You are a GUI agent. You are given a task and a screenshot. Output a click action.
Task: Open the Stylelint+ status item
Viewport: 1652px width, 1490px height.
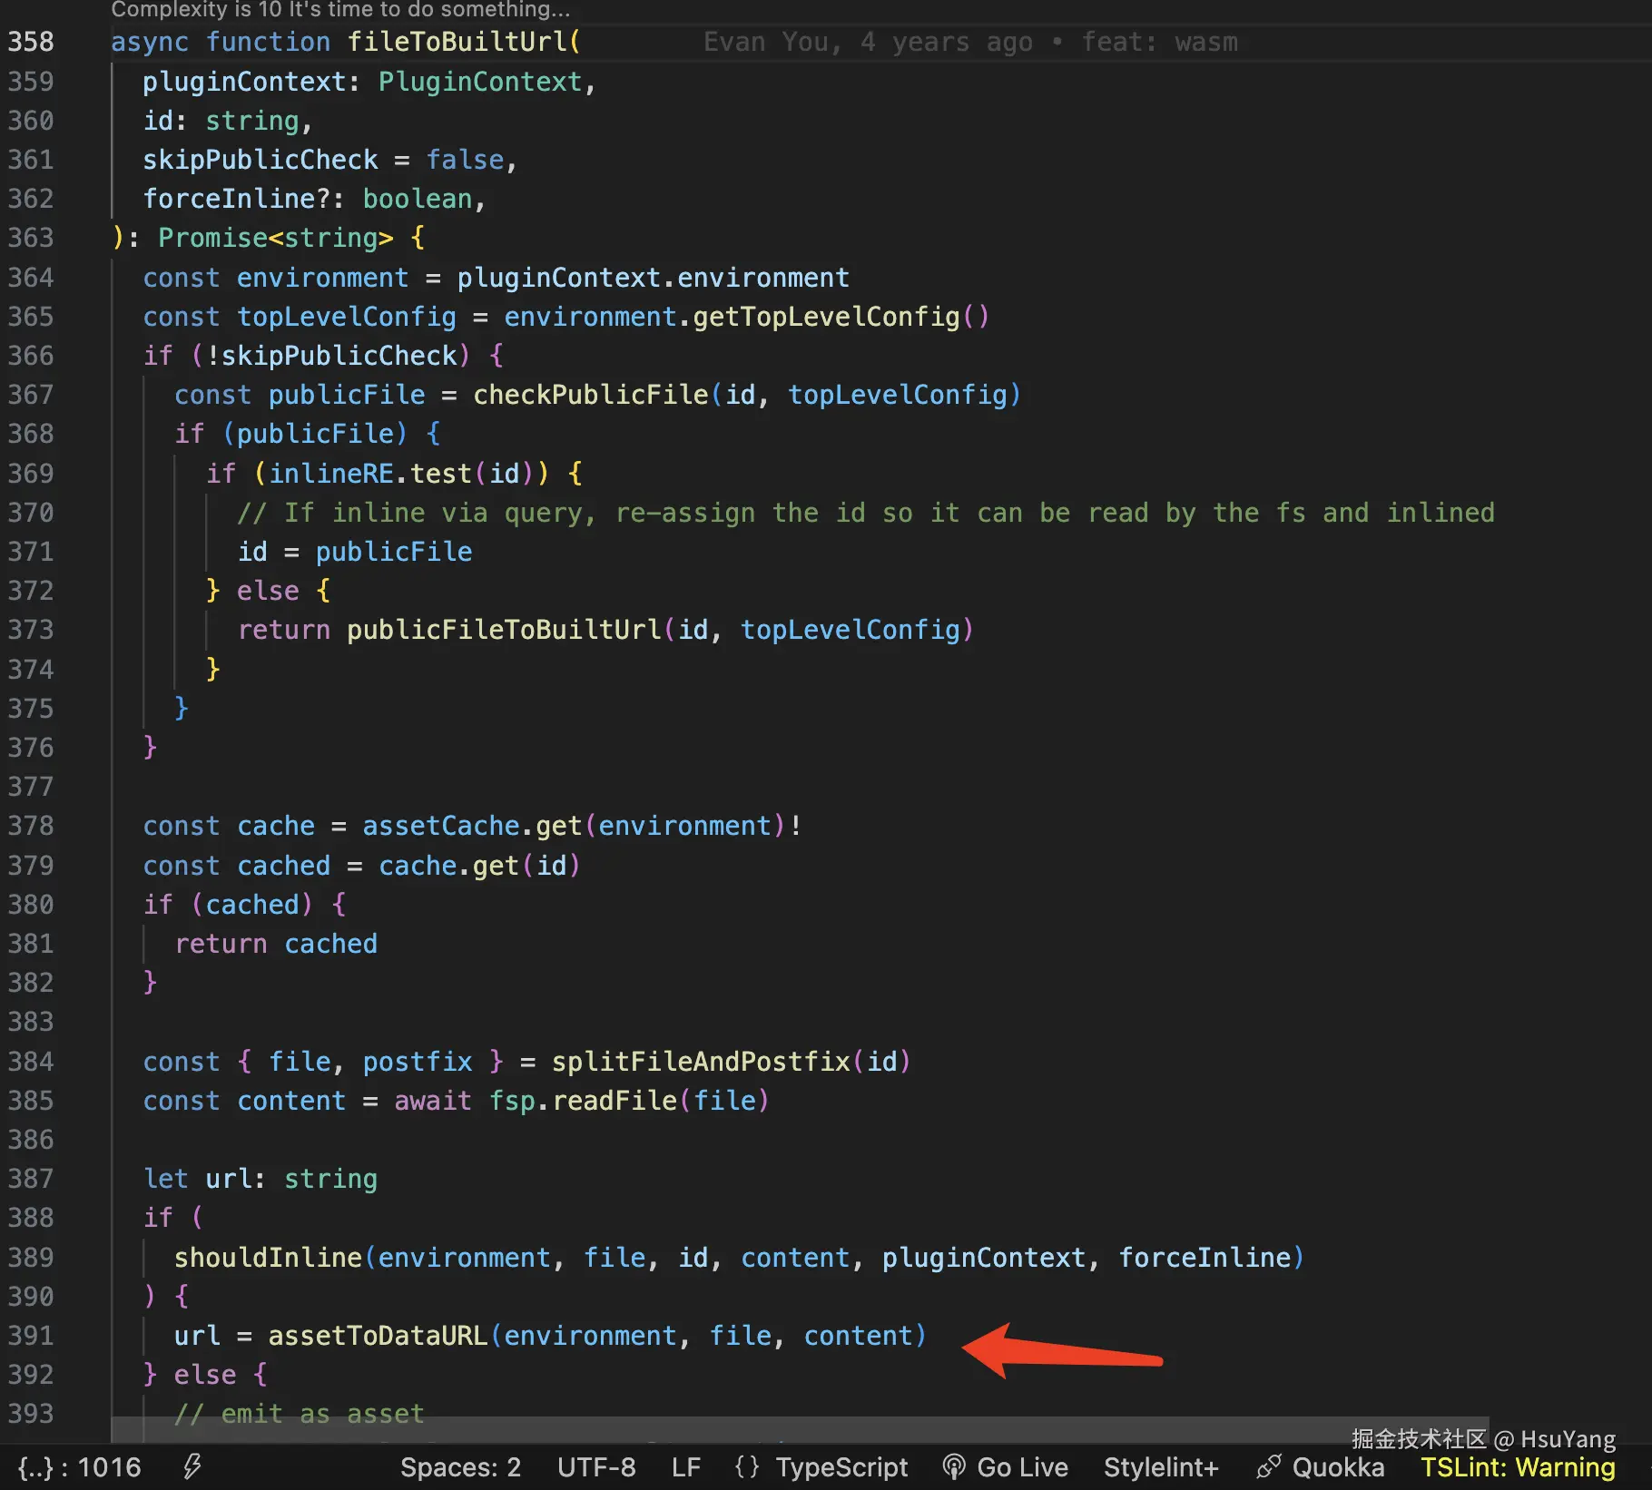(1161, 1467)
